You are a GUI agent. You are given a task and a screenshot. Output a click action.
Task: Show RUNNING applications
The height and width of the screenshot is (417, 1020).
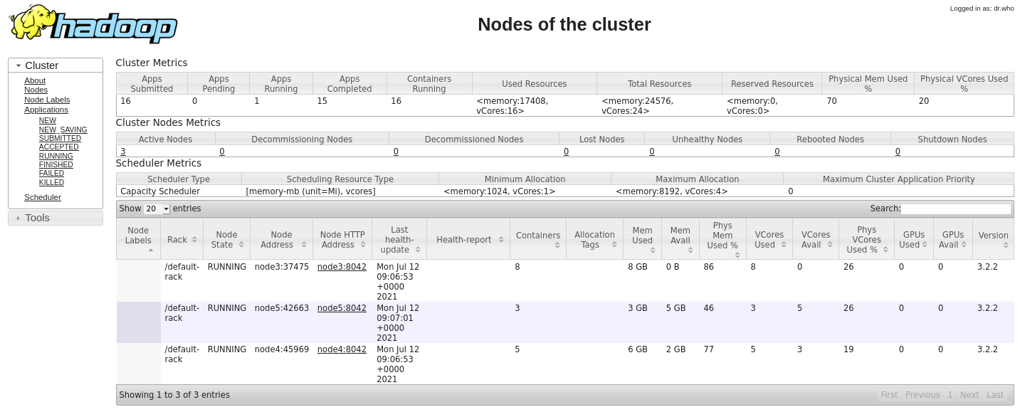click(x=56, y=156)
